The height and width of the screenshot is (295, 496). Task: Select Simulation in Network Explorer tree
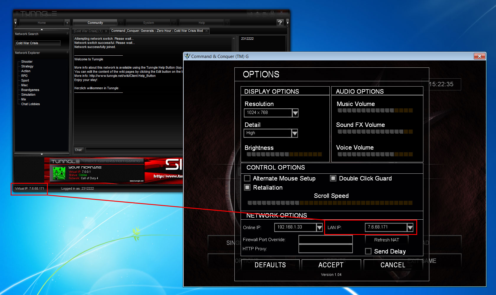(x=28, y=95)
